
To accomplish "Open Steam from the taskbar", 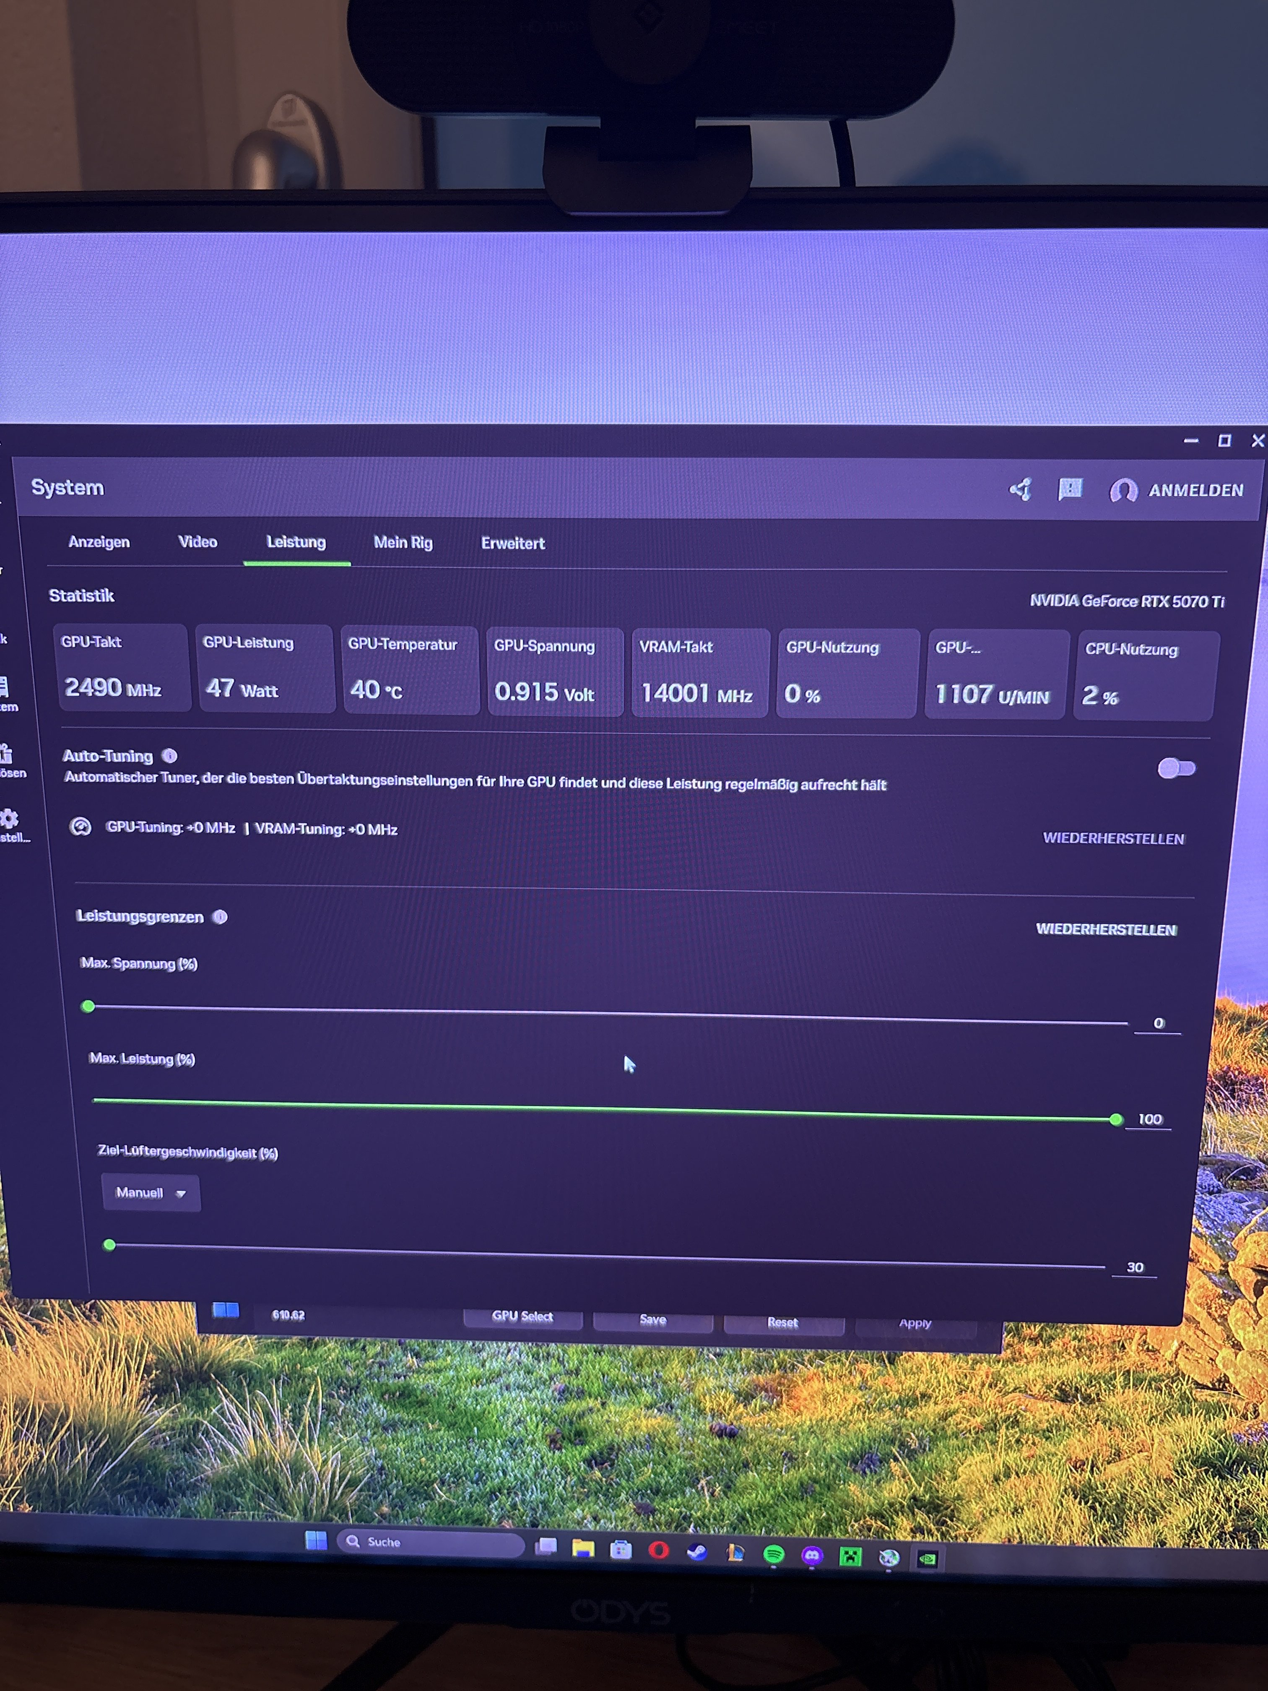I will pos(696,1551).
